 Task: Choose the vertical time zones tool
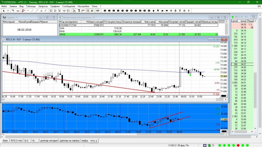click(68, 11)
